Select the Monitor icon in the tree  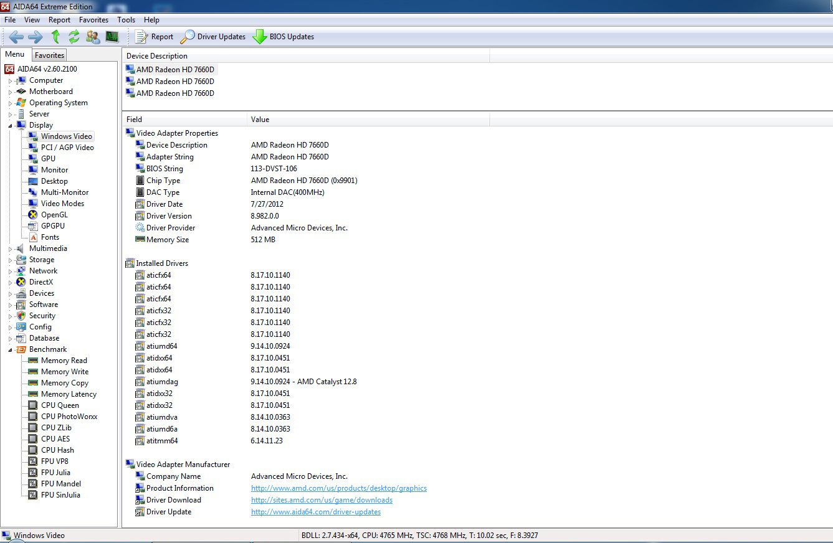(33, 170)
